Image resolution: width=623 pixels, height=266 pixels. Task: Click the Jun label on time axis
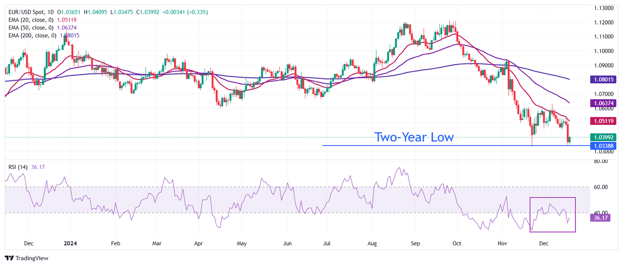pyautogui.click(x=287, y=244)
